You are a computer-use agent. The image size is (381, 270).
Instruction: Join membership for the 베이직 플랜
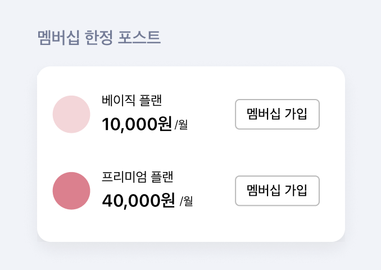[x=277, y=114]
